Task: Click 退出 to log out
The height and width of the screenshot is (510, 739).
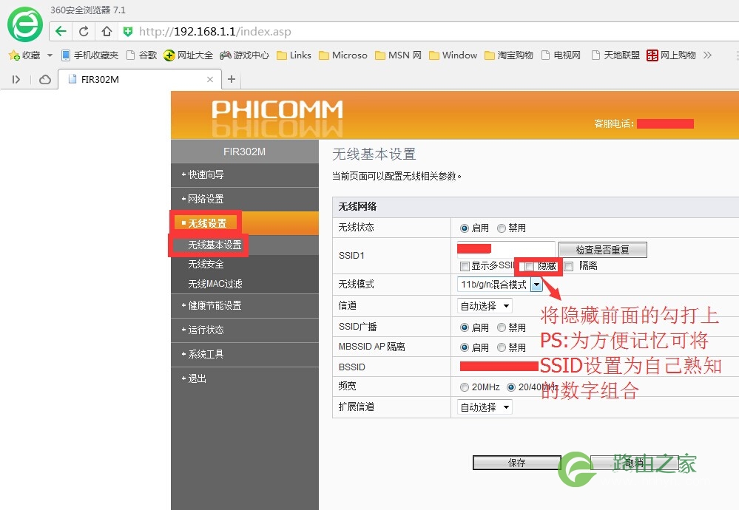Action: pos(245,378)
